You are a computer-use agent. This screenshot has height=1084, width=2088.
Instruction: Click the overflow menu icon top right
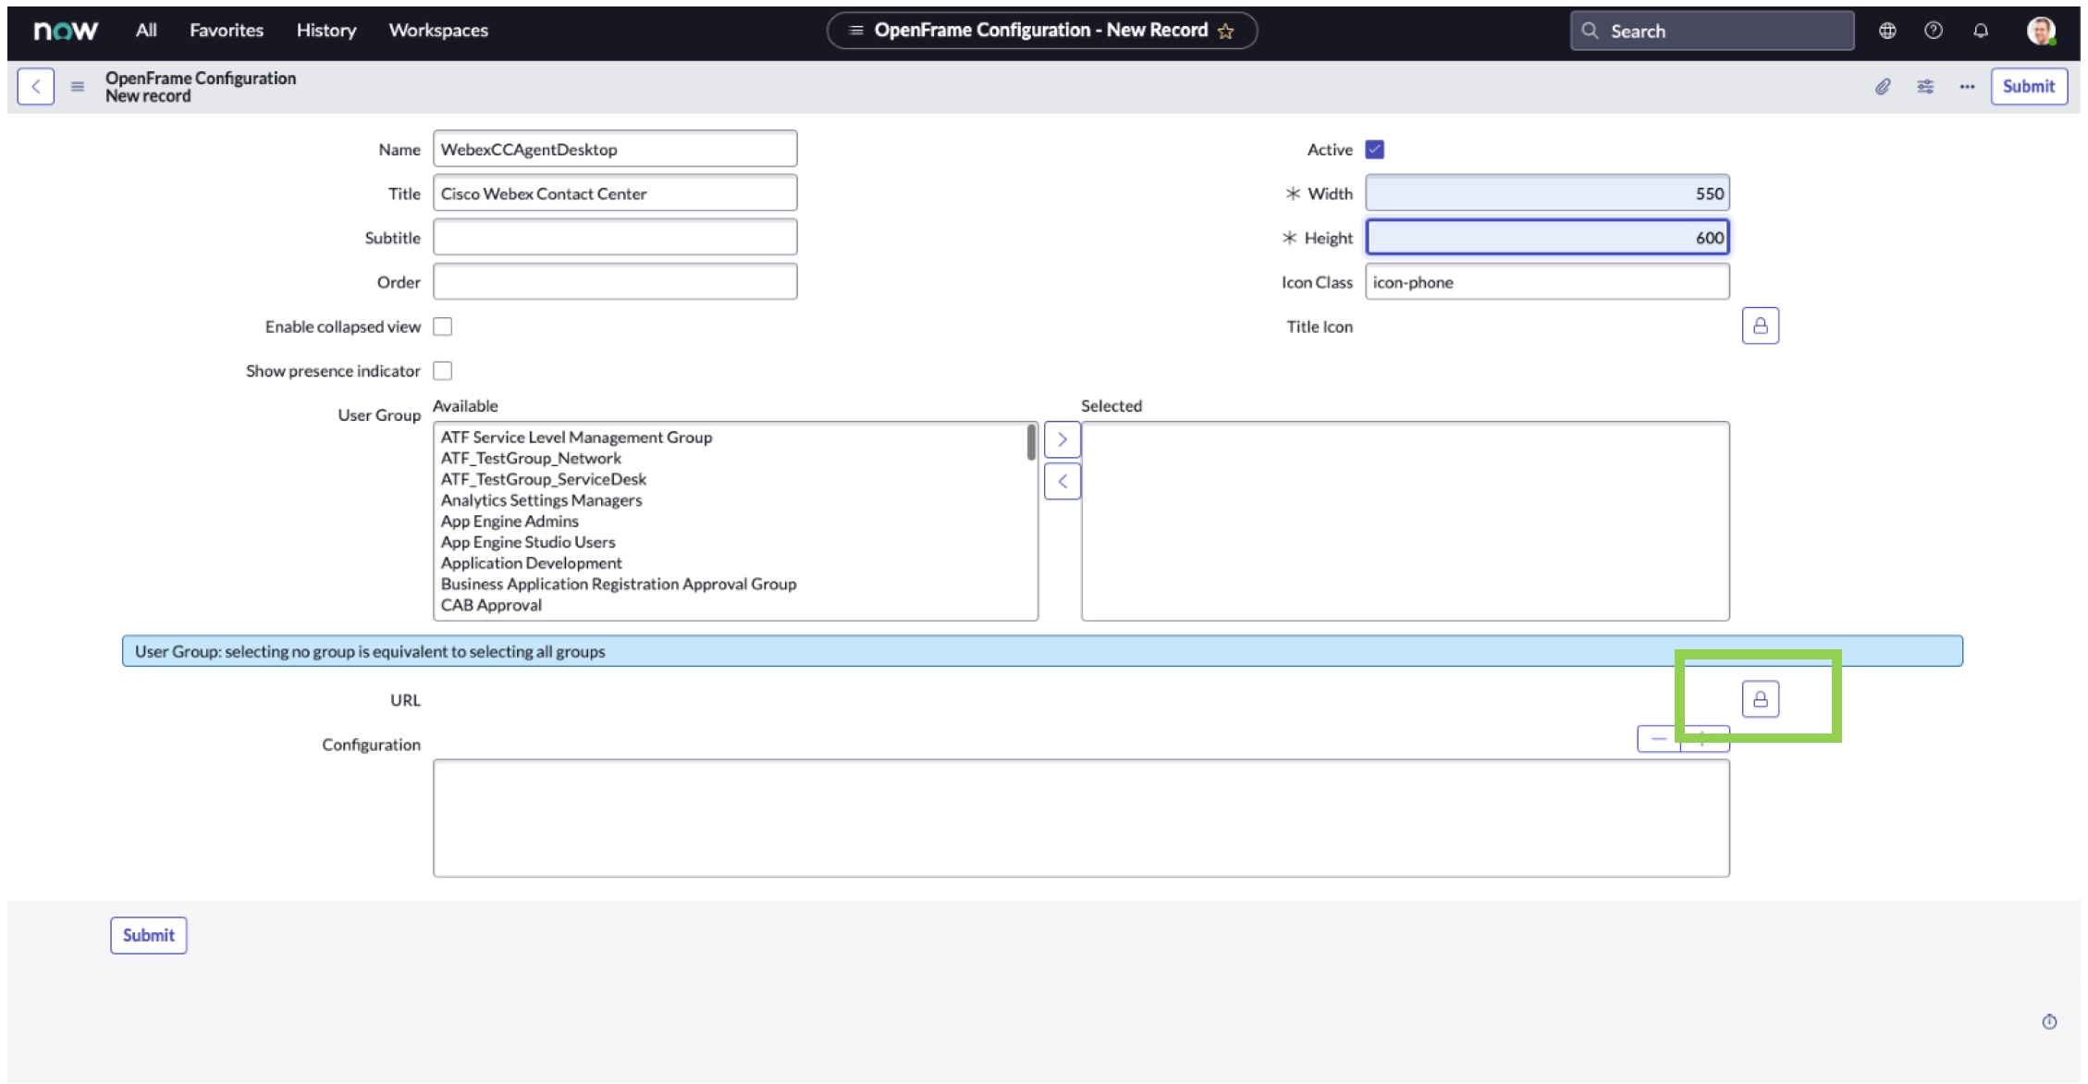[1967, 86]
